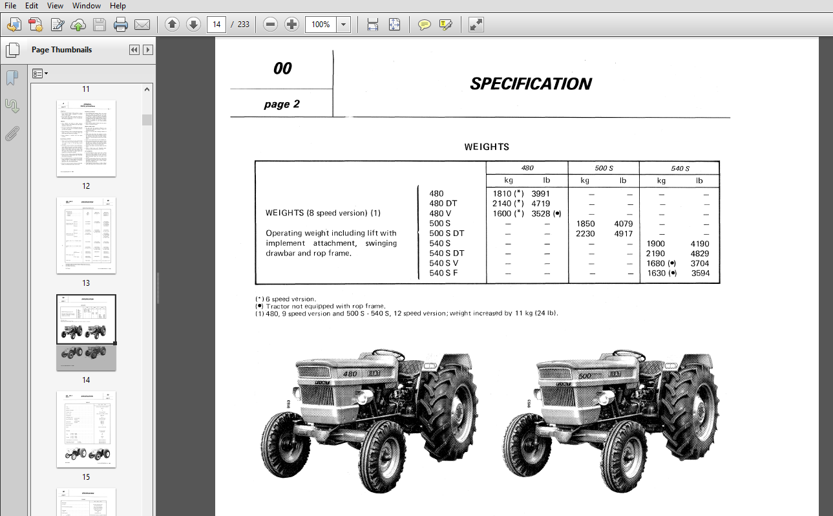Click the '2230' kg value
The width and height of the screenshot is (833, 516).
pos(585,233)
